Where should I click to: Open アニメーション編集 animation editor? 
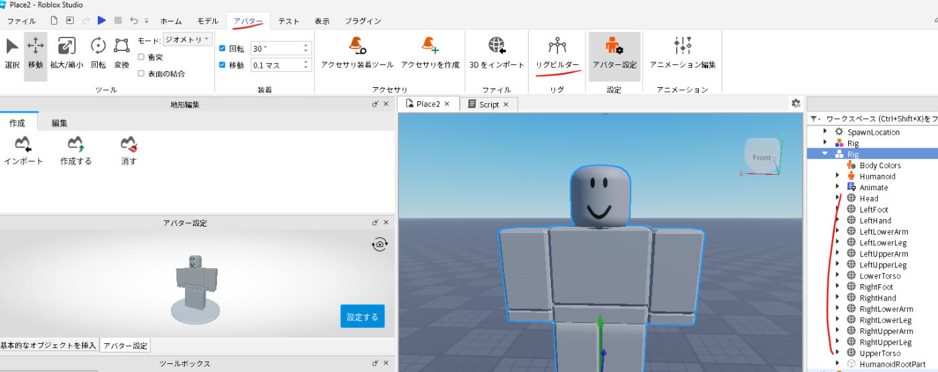point(683,54)
